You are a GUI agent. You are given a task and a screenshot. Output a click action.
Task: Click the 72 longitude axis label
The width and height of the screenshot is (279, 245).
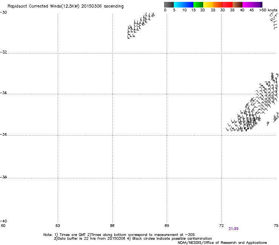[x=221, y=226]
